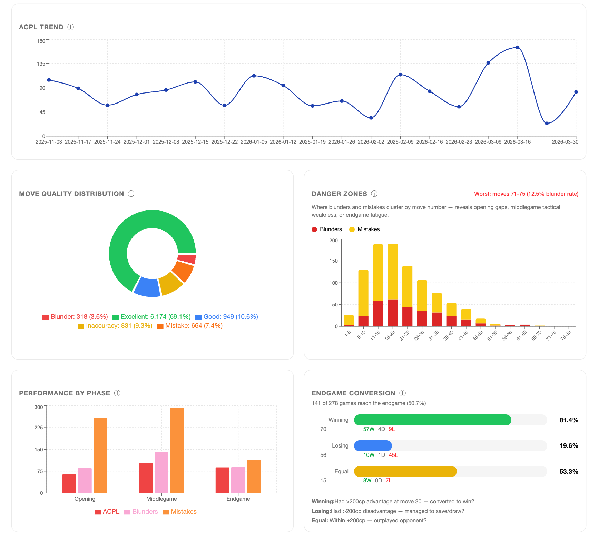608x539 pixels.
Task: Toggle the pink Blunders legend in Performance by Phase
Action: (141, 512)
